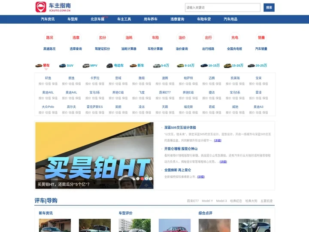The image size is (309, 232).
Task: Open the 全面焕新 再上昆仑 article
Action: 178,170
